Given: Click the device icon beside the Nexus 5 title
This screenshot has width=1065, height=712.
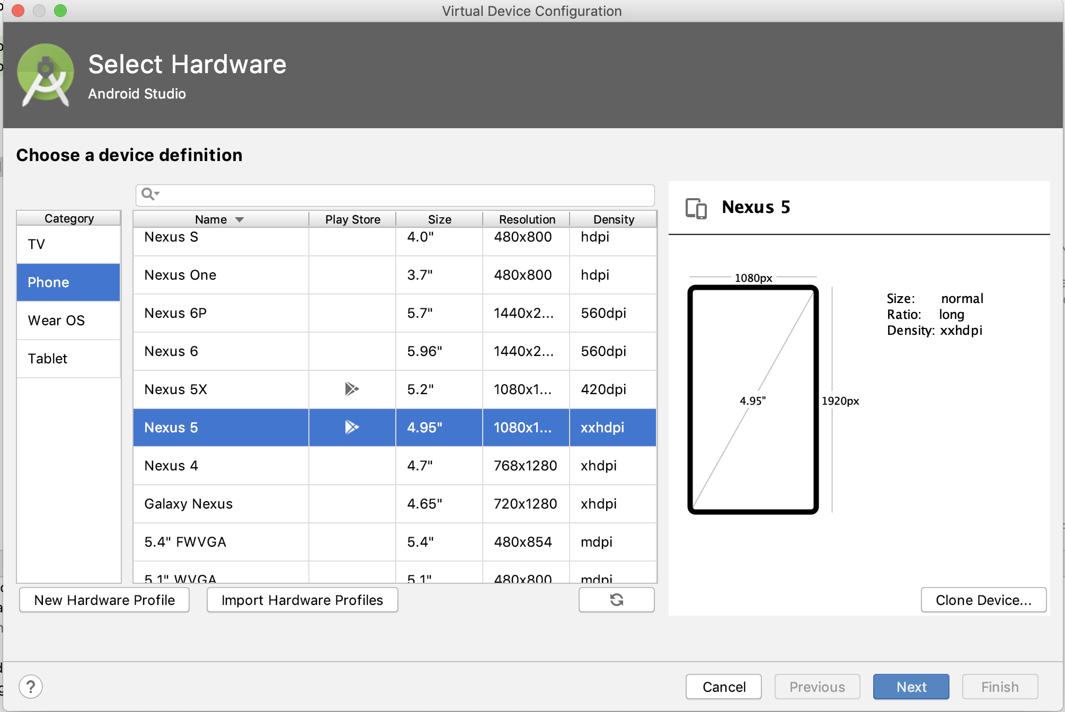Looking at the screenshot, I should tap(696, 208).
